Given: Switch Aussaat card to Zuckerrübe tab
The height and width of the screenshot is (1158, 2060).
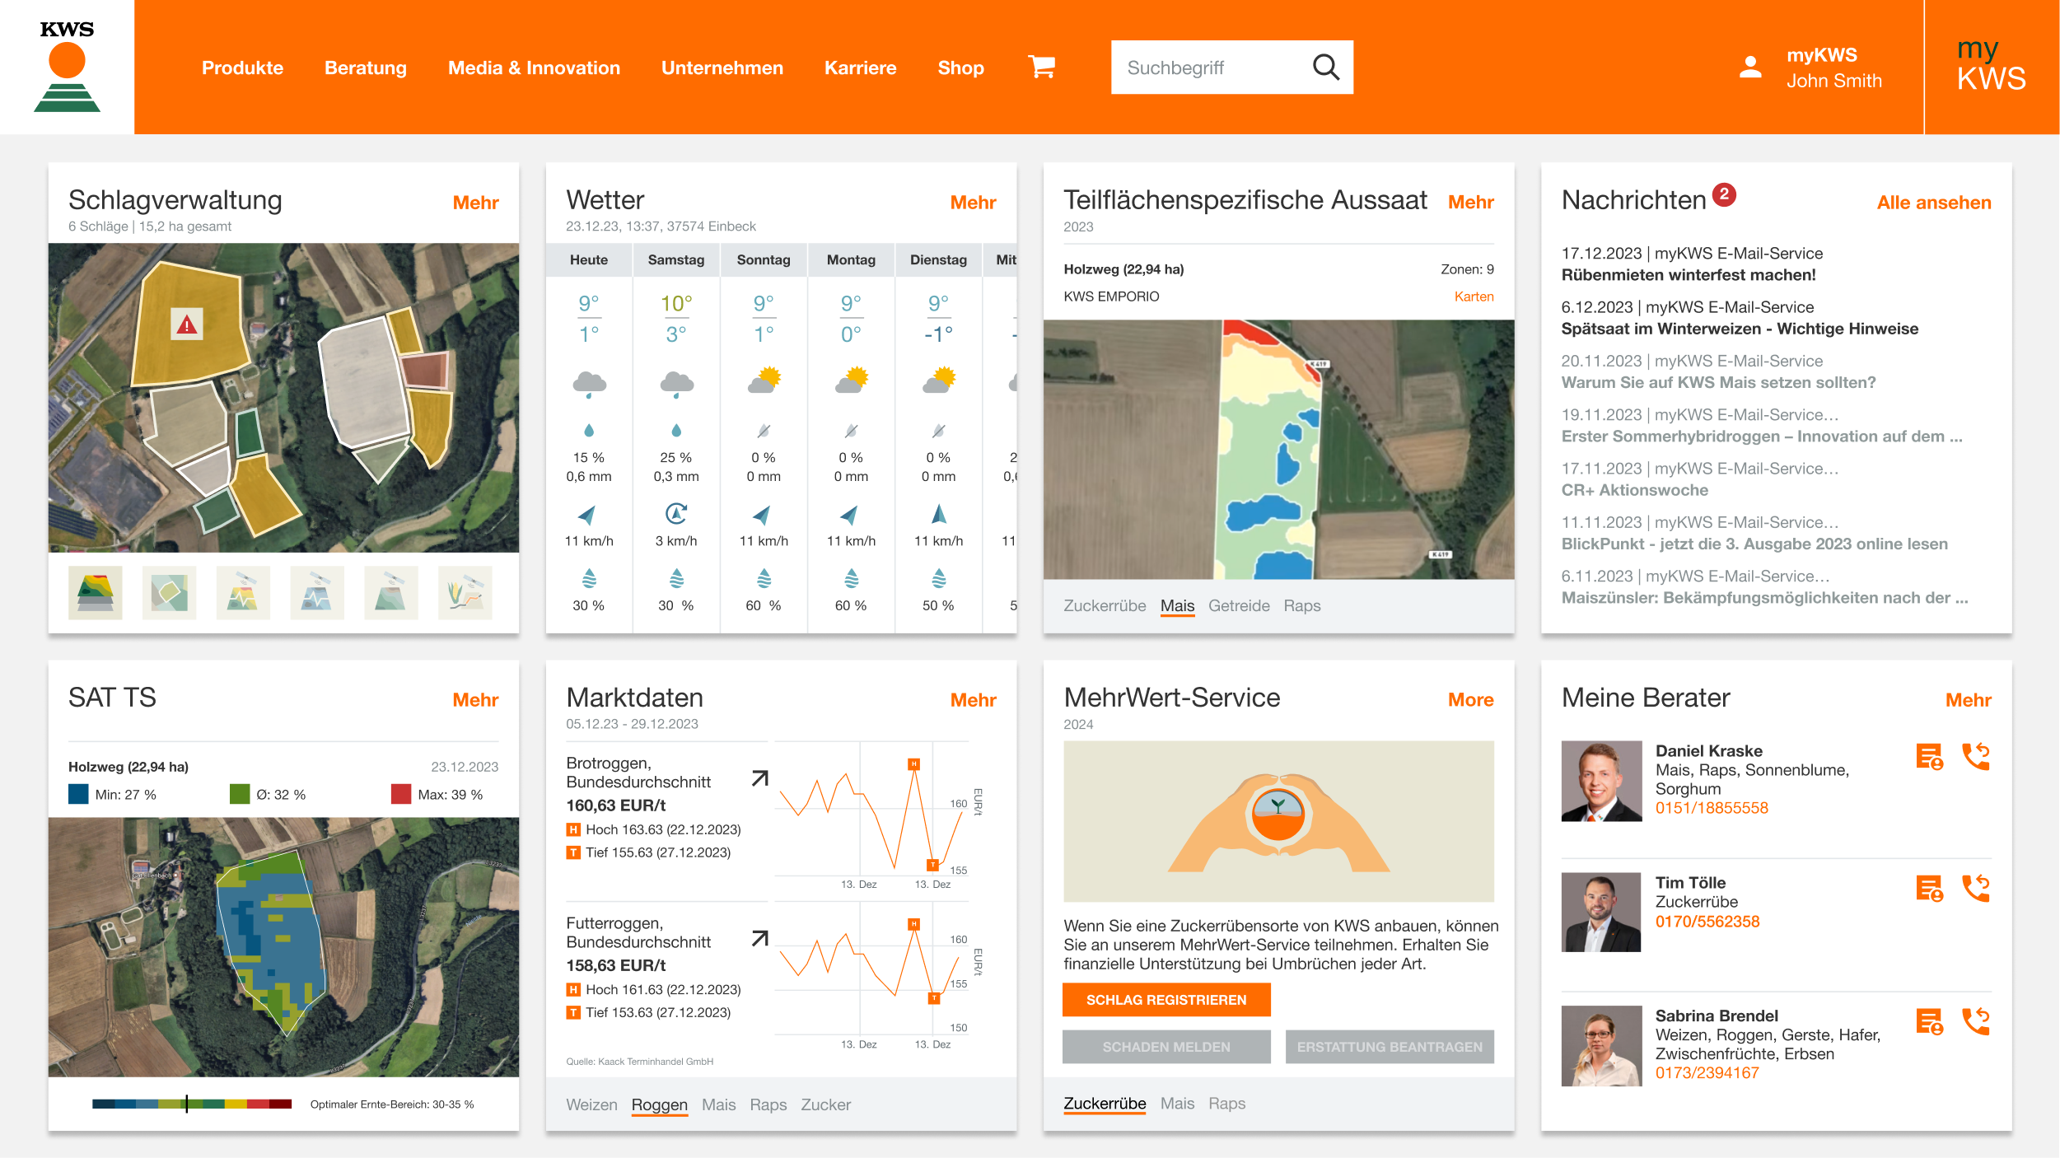Looking at the screenshot, I should [x=1105, y=605].
